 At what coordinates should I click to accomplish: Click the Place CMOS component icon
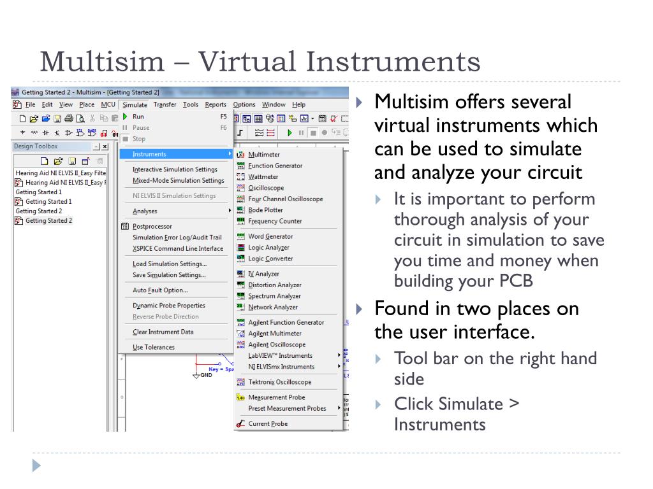point(92,132)
